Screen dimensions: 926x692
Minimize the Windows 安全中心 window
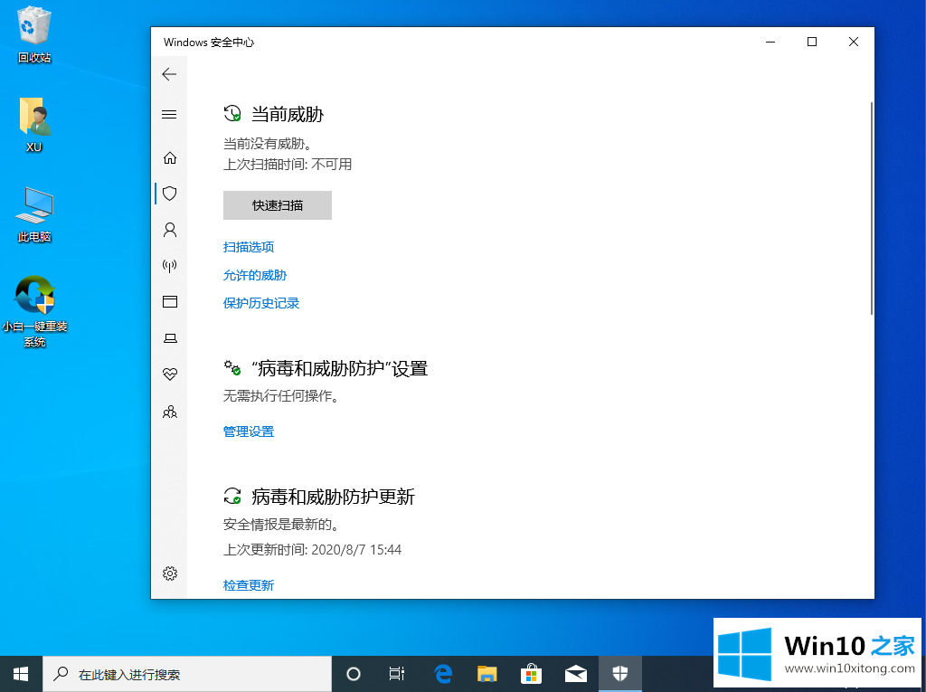(770, 42)
